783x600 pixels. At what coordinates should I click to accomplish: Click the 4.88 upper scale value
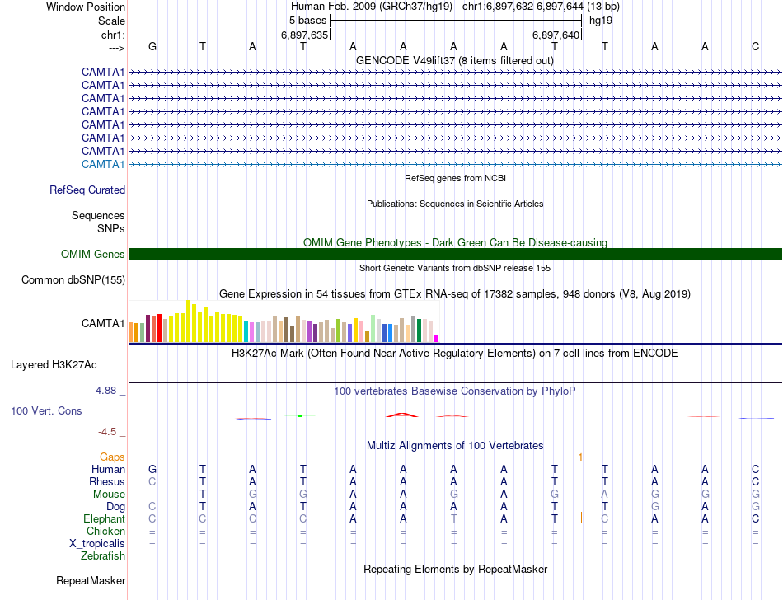click(x=105, y=391)
